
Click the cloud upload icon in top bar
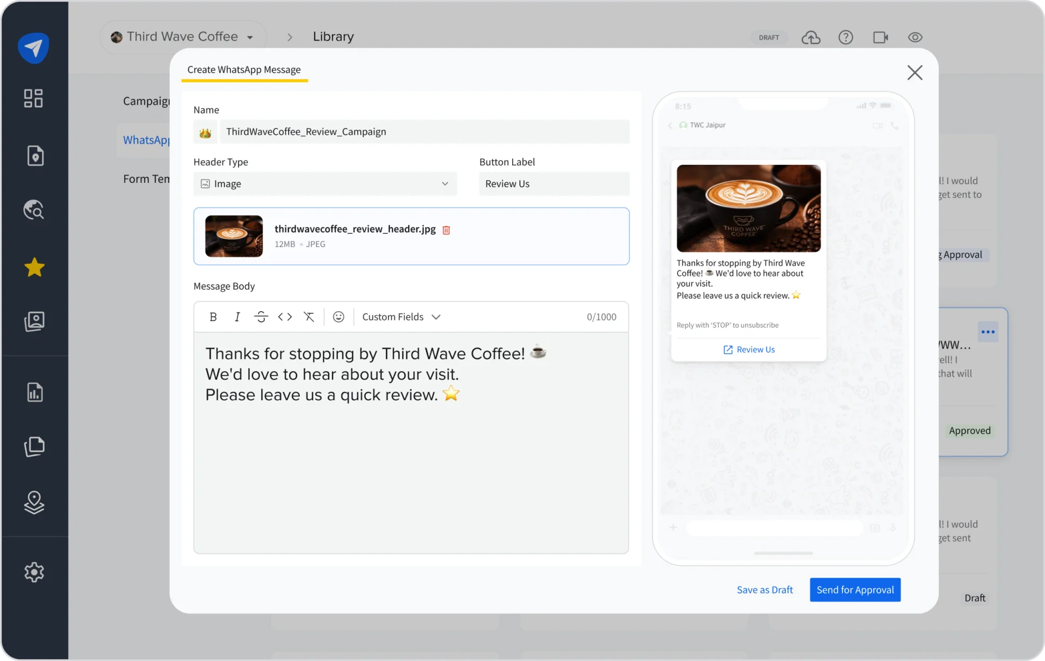811,38
